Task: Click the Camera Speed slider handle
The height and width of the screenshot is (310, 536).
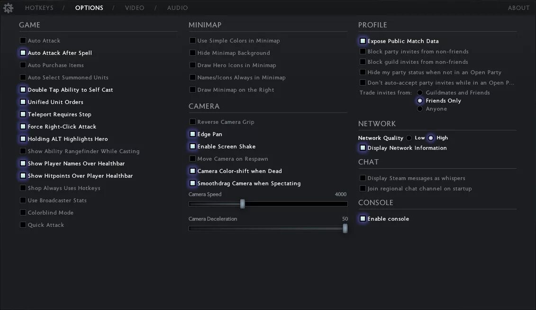Action: [242, 204]
